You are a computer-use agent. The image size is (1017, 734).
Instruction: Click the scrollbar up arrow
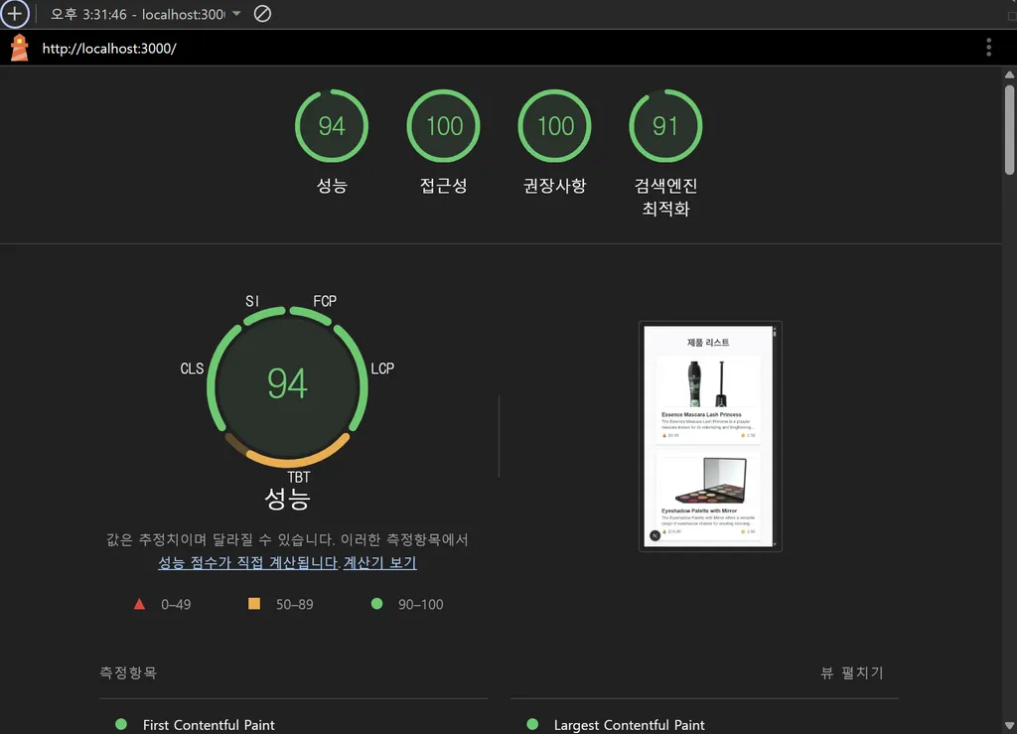tap(1009, 74)
